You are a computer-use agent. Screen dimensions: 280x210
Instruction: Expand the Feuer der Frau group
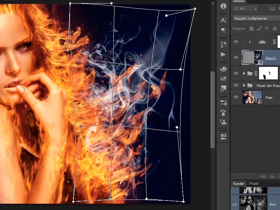[x=244, y=85]
